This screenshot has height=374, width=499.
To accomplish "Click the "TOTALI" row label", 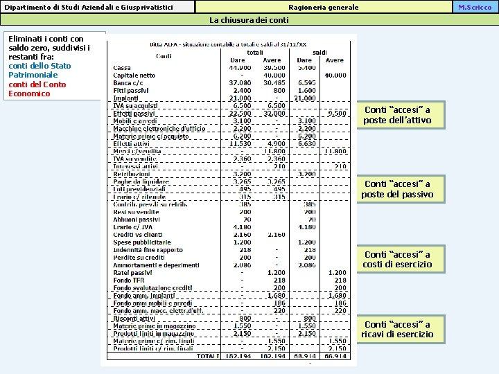I will [208, 356].
